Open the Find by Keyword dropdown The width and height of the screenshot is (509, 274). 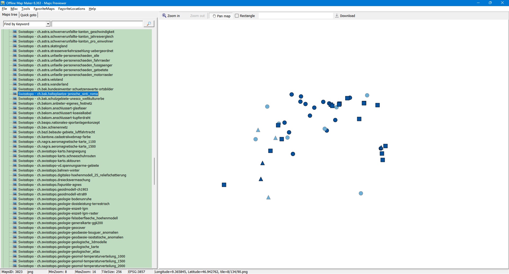pos(48,24)
